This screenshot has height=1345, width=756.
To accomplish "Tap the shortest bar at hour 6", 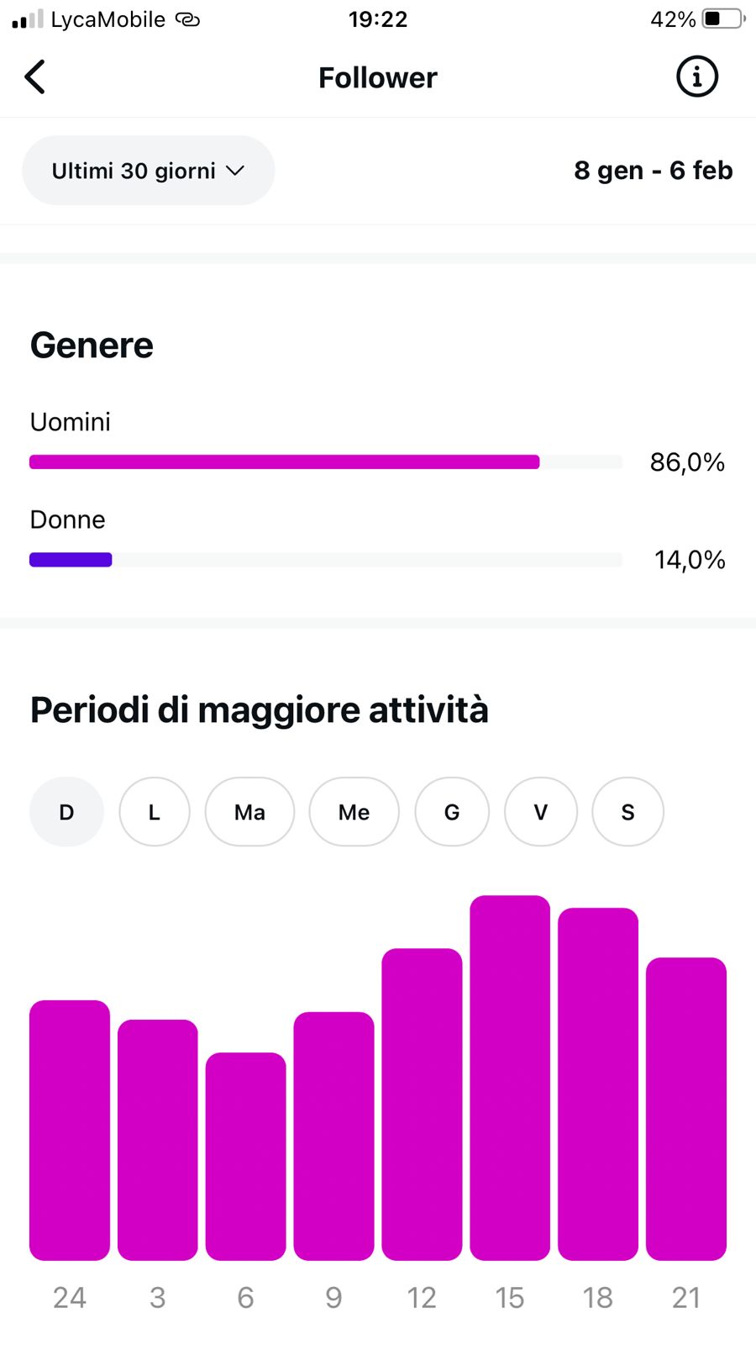I will tap(245, 1156).
